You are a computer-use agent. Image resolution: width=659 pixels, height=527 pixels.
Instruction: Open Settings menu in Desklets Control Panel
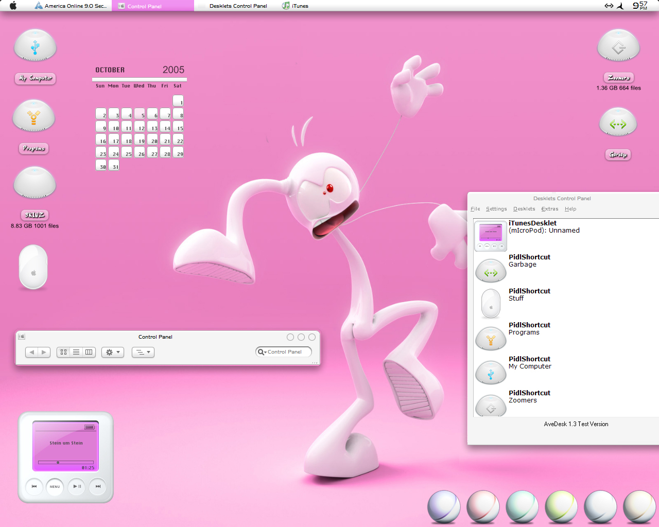[x=496, y=209]
